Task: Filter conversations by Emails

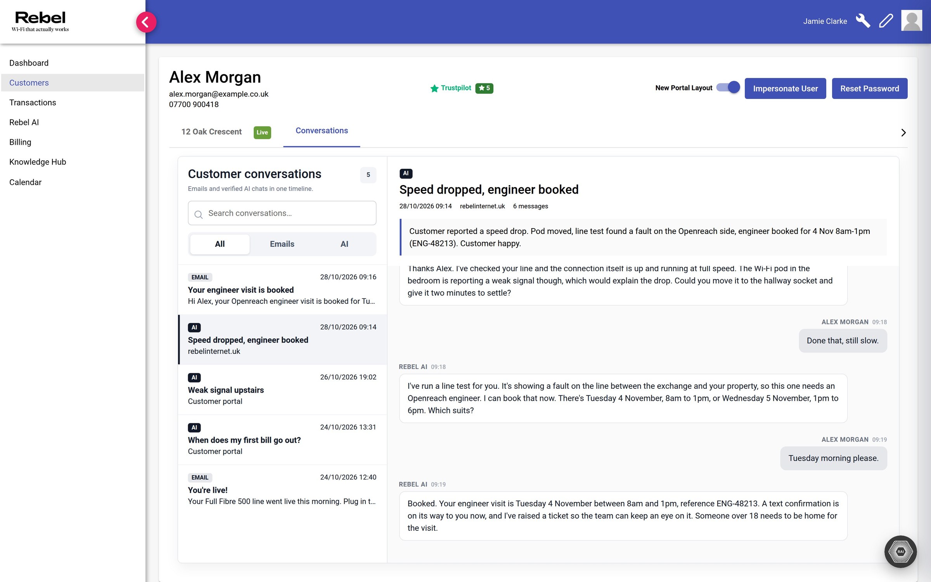Action: (282, 244)
